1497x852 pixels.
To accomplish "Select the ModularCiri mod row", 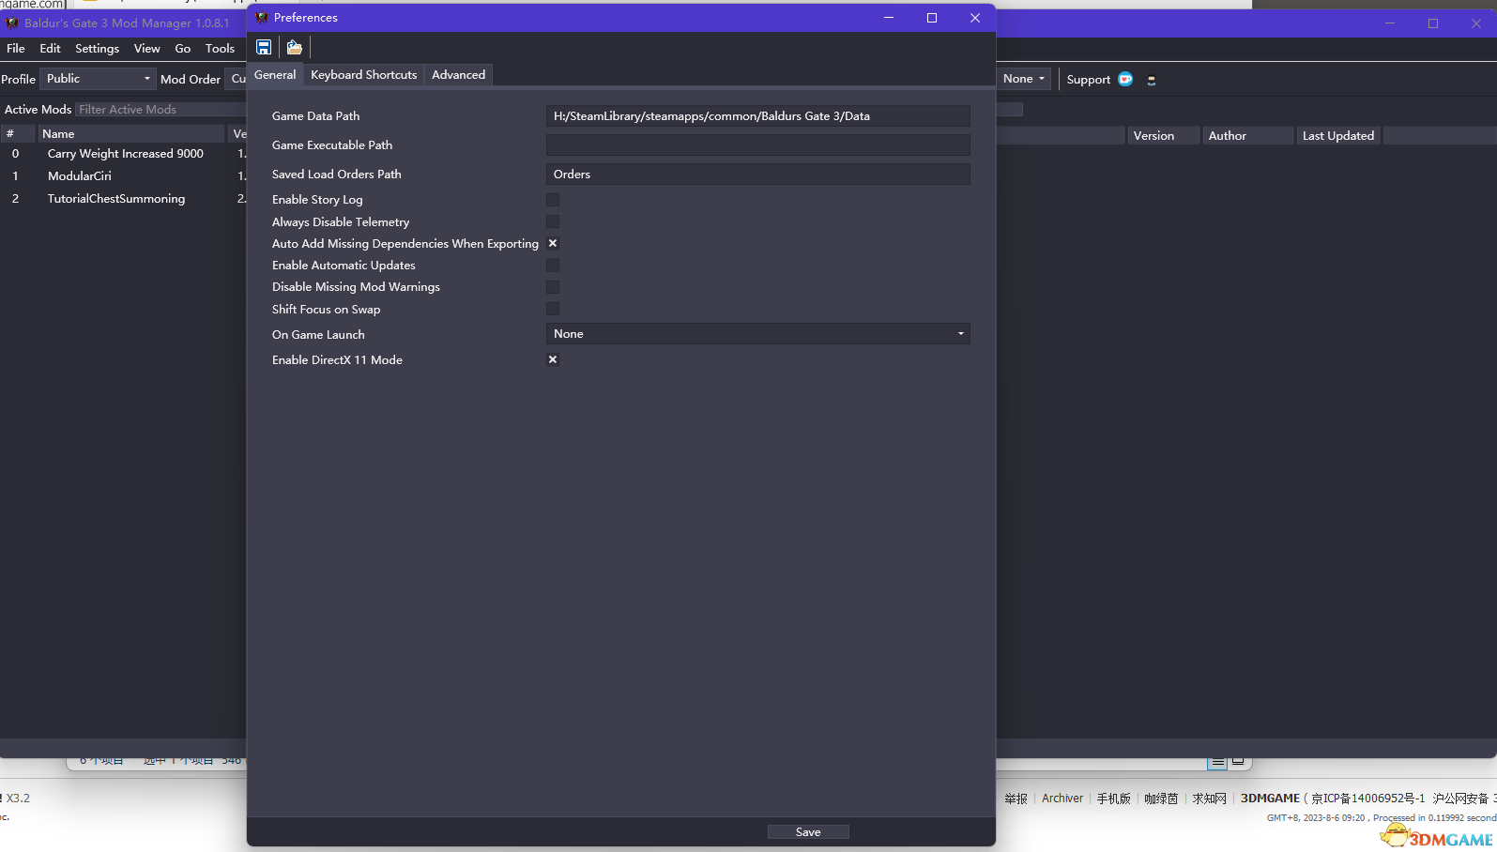I will (80, 176).
